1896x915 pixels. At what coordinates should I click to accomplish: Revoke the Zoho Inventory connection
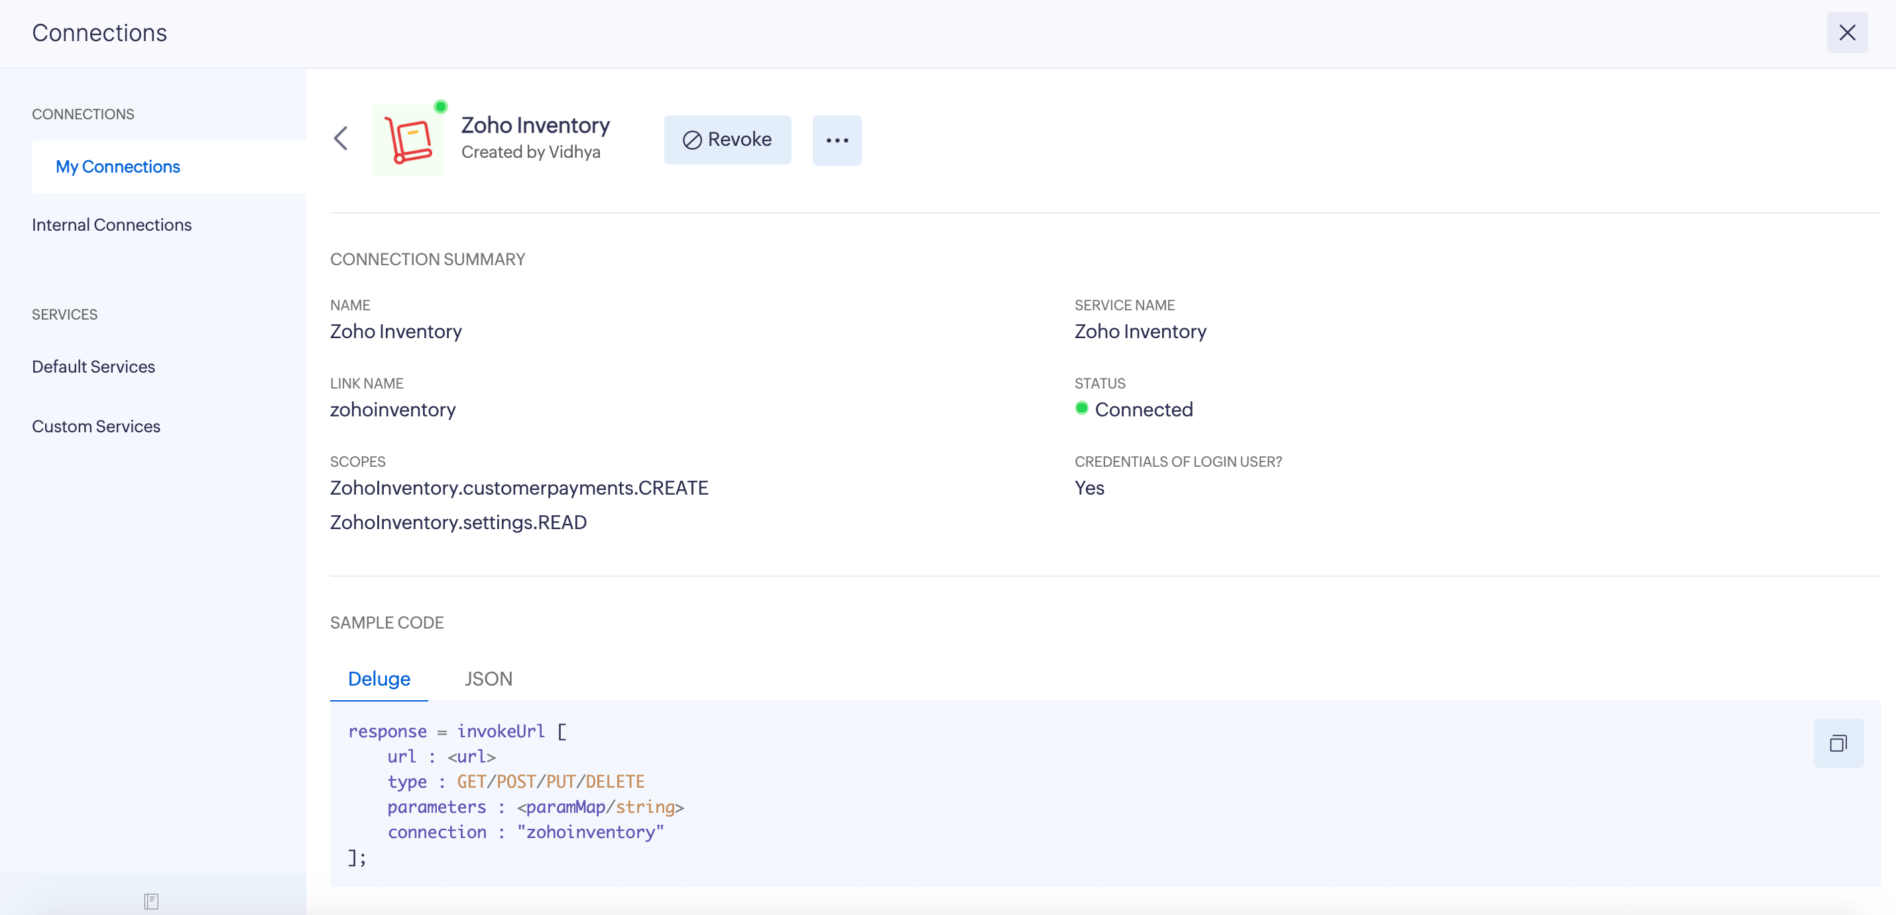(x=727, y=140)
